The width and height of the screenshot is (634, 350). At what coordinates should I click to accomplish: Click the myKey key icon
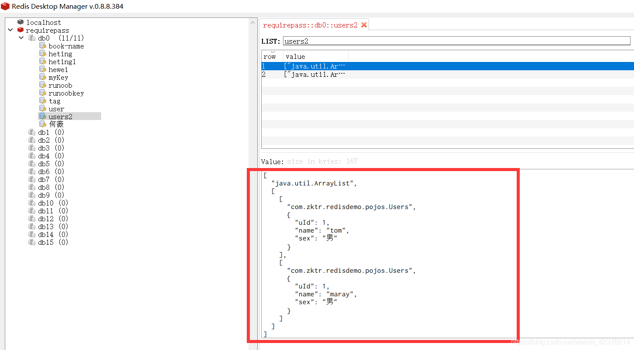[42, 77]
